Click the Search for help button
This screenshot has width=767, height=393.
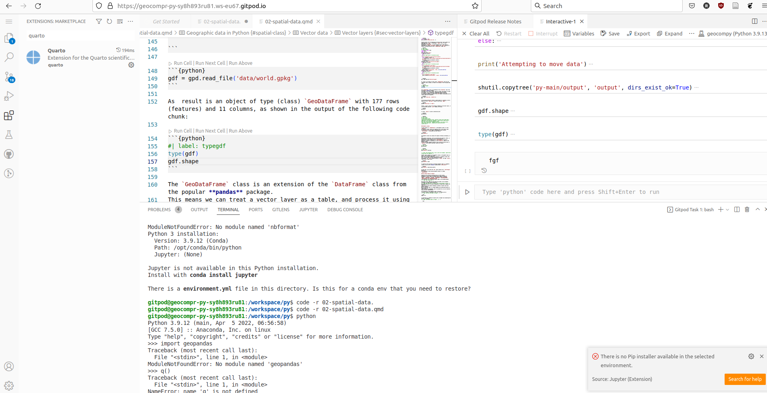[x=744, y=379]
